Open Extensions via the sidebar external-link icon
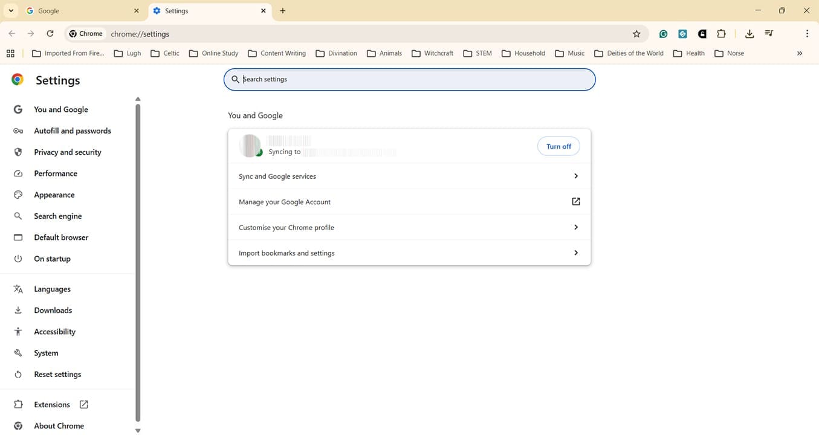The height and width of the screenshot is (435, 819). 83,404
